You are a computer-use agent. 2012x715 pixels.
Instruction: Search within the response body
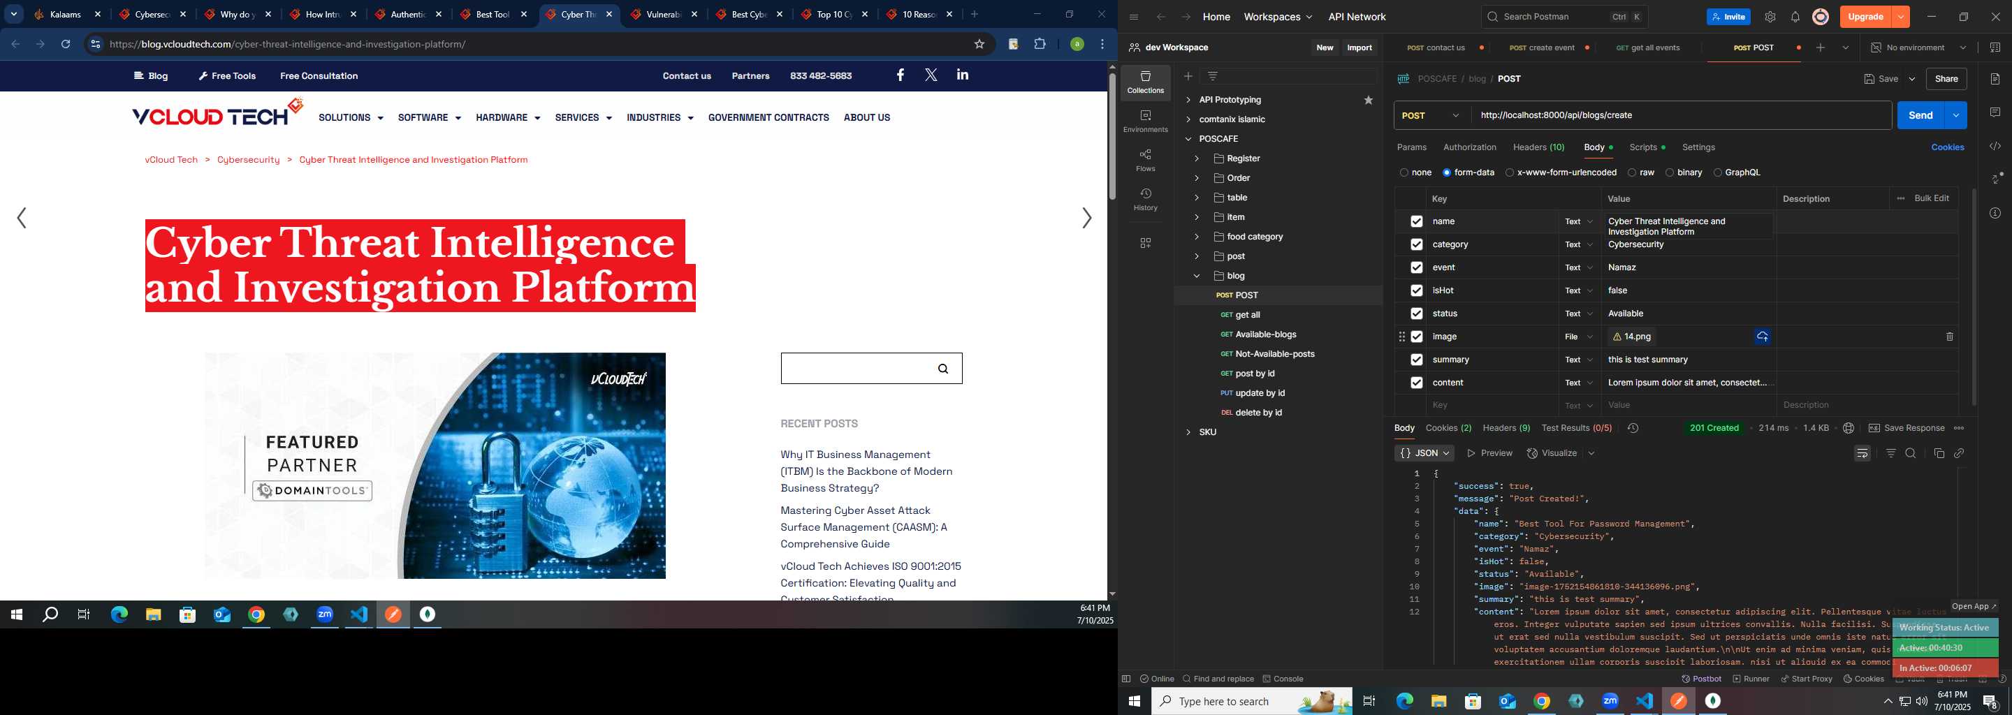1911,454
